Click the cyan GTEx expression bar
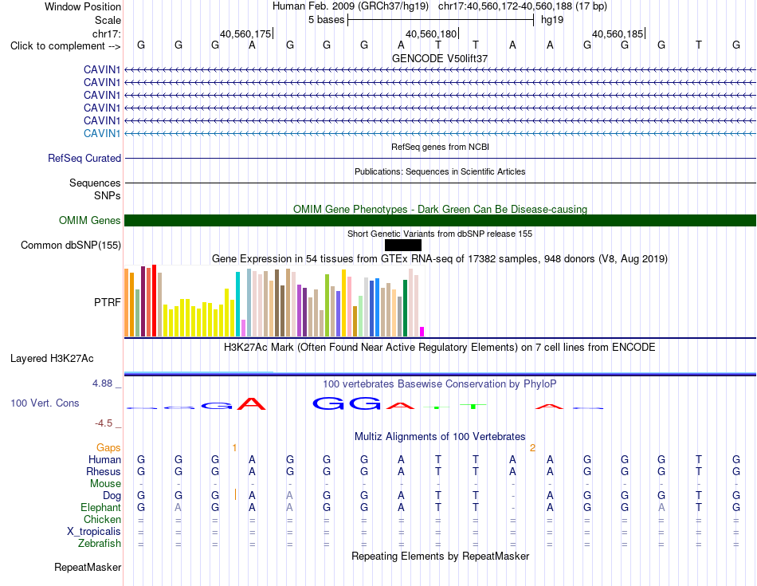Viewport: 757px width, 586px height. [x=237, y=304]
